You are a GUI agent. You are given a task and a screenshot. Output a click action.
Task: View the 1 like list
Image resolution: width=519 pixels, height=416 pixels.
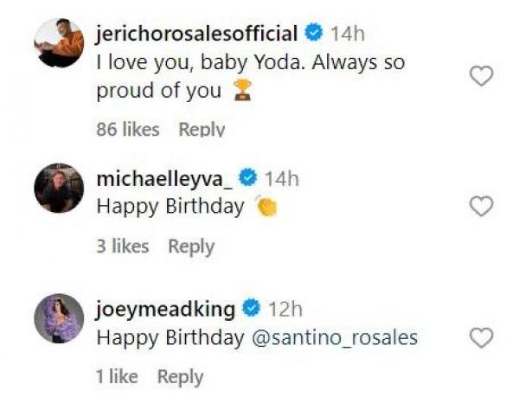point(117,377)
